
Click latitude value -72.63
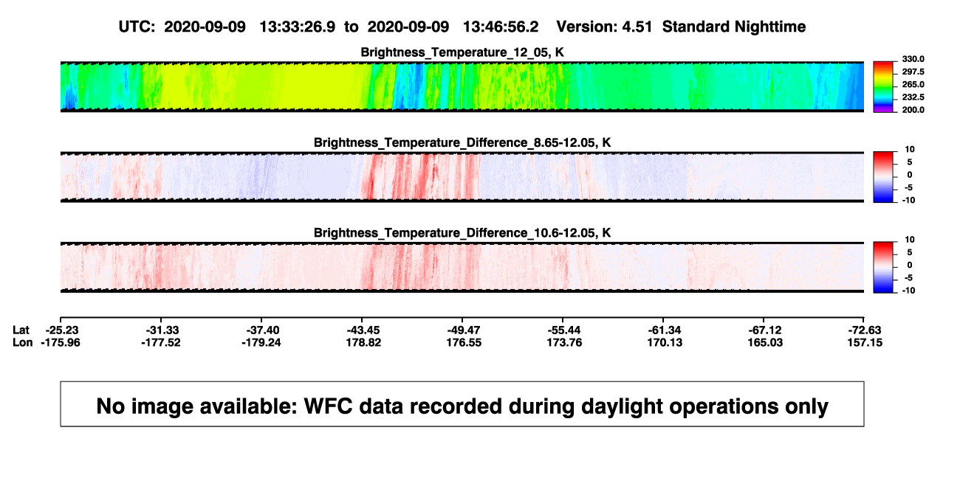point(864,330)
